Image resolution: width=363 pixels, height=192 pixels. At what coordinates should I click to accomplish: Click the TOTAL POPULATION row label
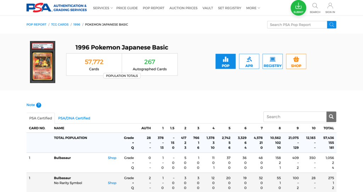tap(71, 138)
